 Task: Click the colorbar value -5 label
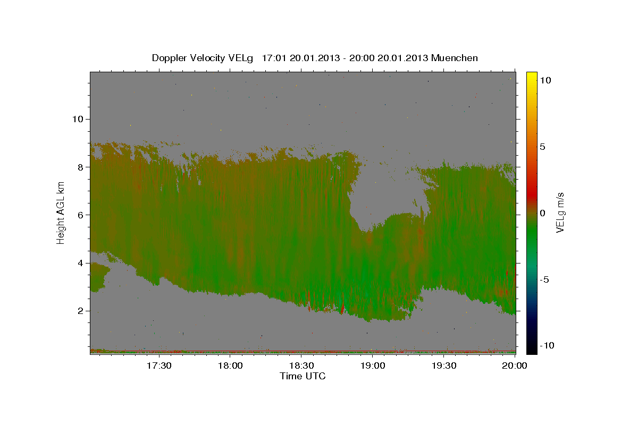click(544, 279)
